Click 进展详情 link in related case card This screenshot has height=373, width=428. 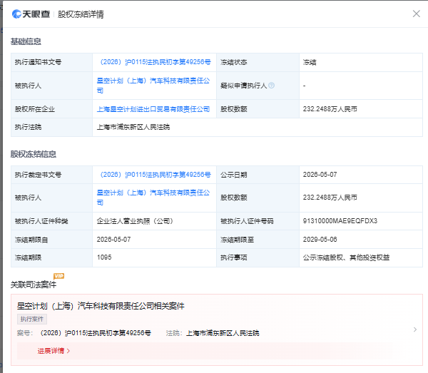pos(53,351)
